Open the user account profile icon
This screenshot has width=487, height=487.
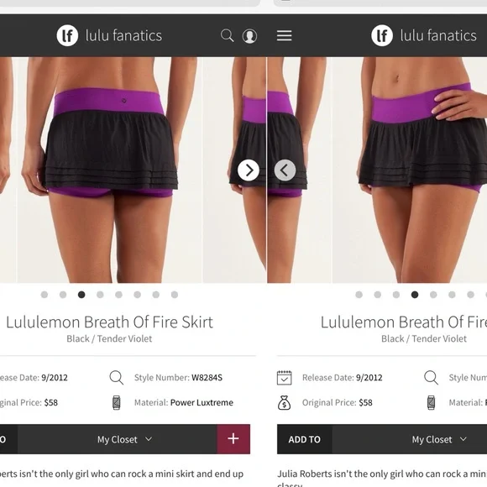tap(249, 36)
